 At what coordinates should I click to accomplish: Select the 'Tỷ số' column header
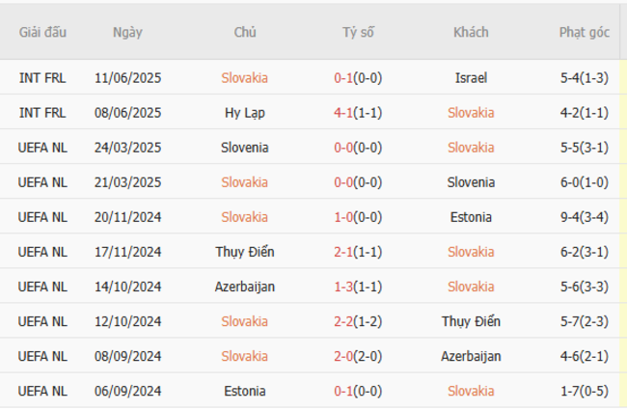click(358, 32)
